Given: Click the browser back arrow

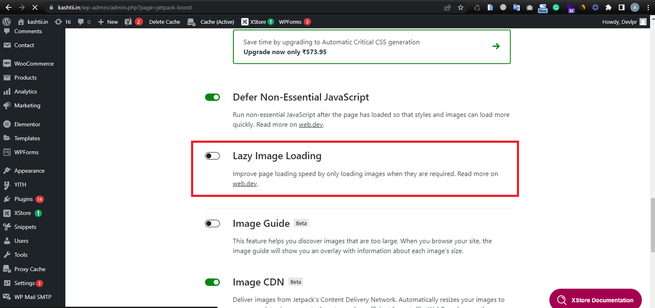Looking at the screenshot, I should coord(8,8).
